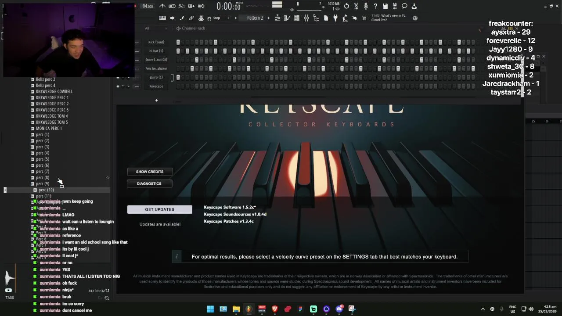Click the undo history arrow icon
The height and width of the screenshot is (316, 562).
point(346,6)
